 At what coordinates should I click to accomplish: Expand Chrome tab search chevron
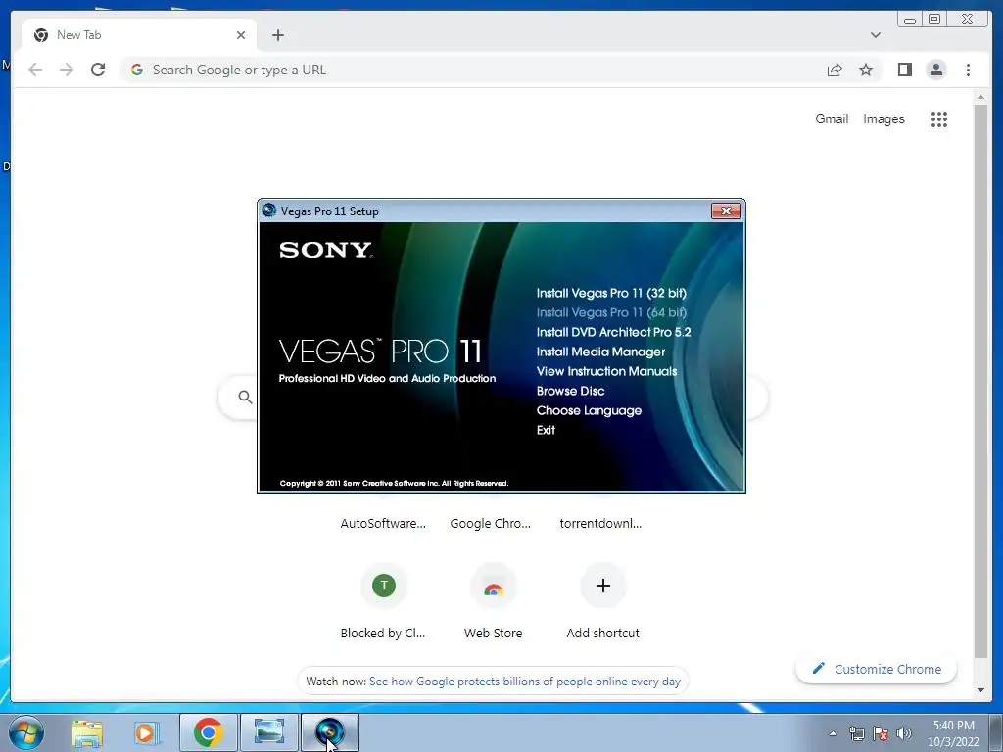[x=875, y=35]
